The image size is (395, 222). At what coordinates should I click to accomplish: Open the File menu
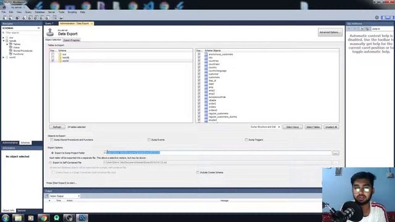point(4,12)
